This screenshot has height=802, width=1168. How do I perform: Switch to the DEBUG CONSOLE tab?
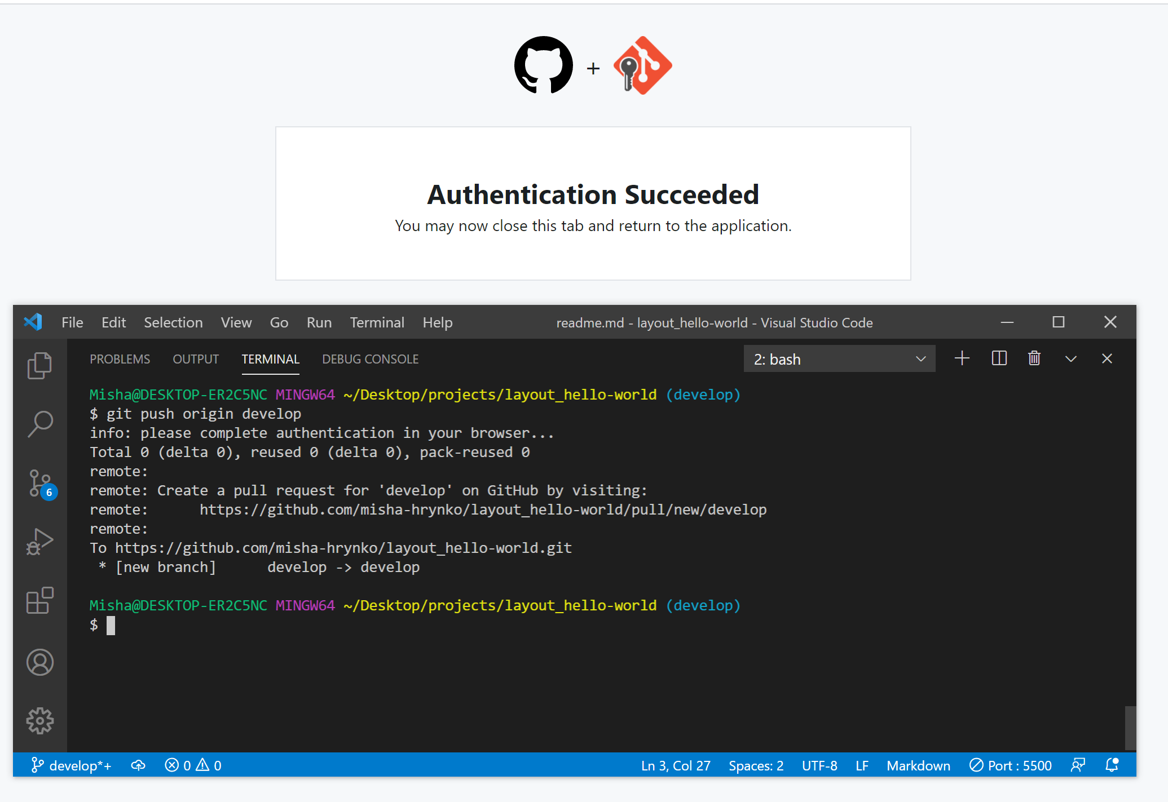[x=370, y=359]
